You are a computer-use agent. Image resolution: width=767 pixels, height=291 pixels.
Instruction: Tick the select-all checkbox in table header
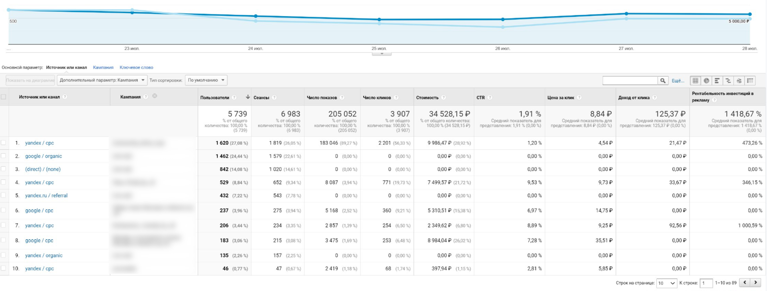pyautogui.click(x=4, y=97)
